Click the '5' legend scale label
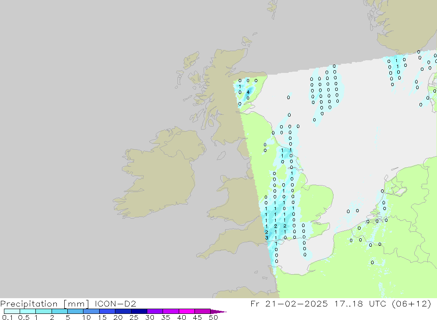Viewport: 437px width, 320px height. (68, 317)
